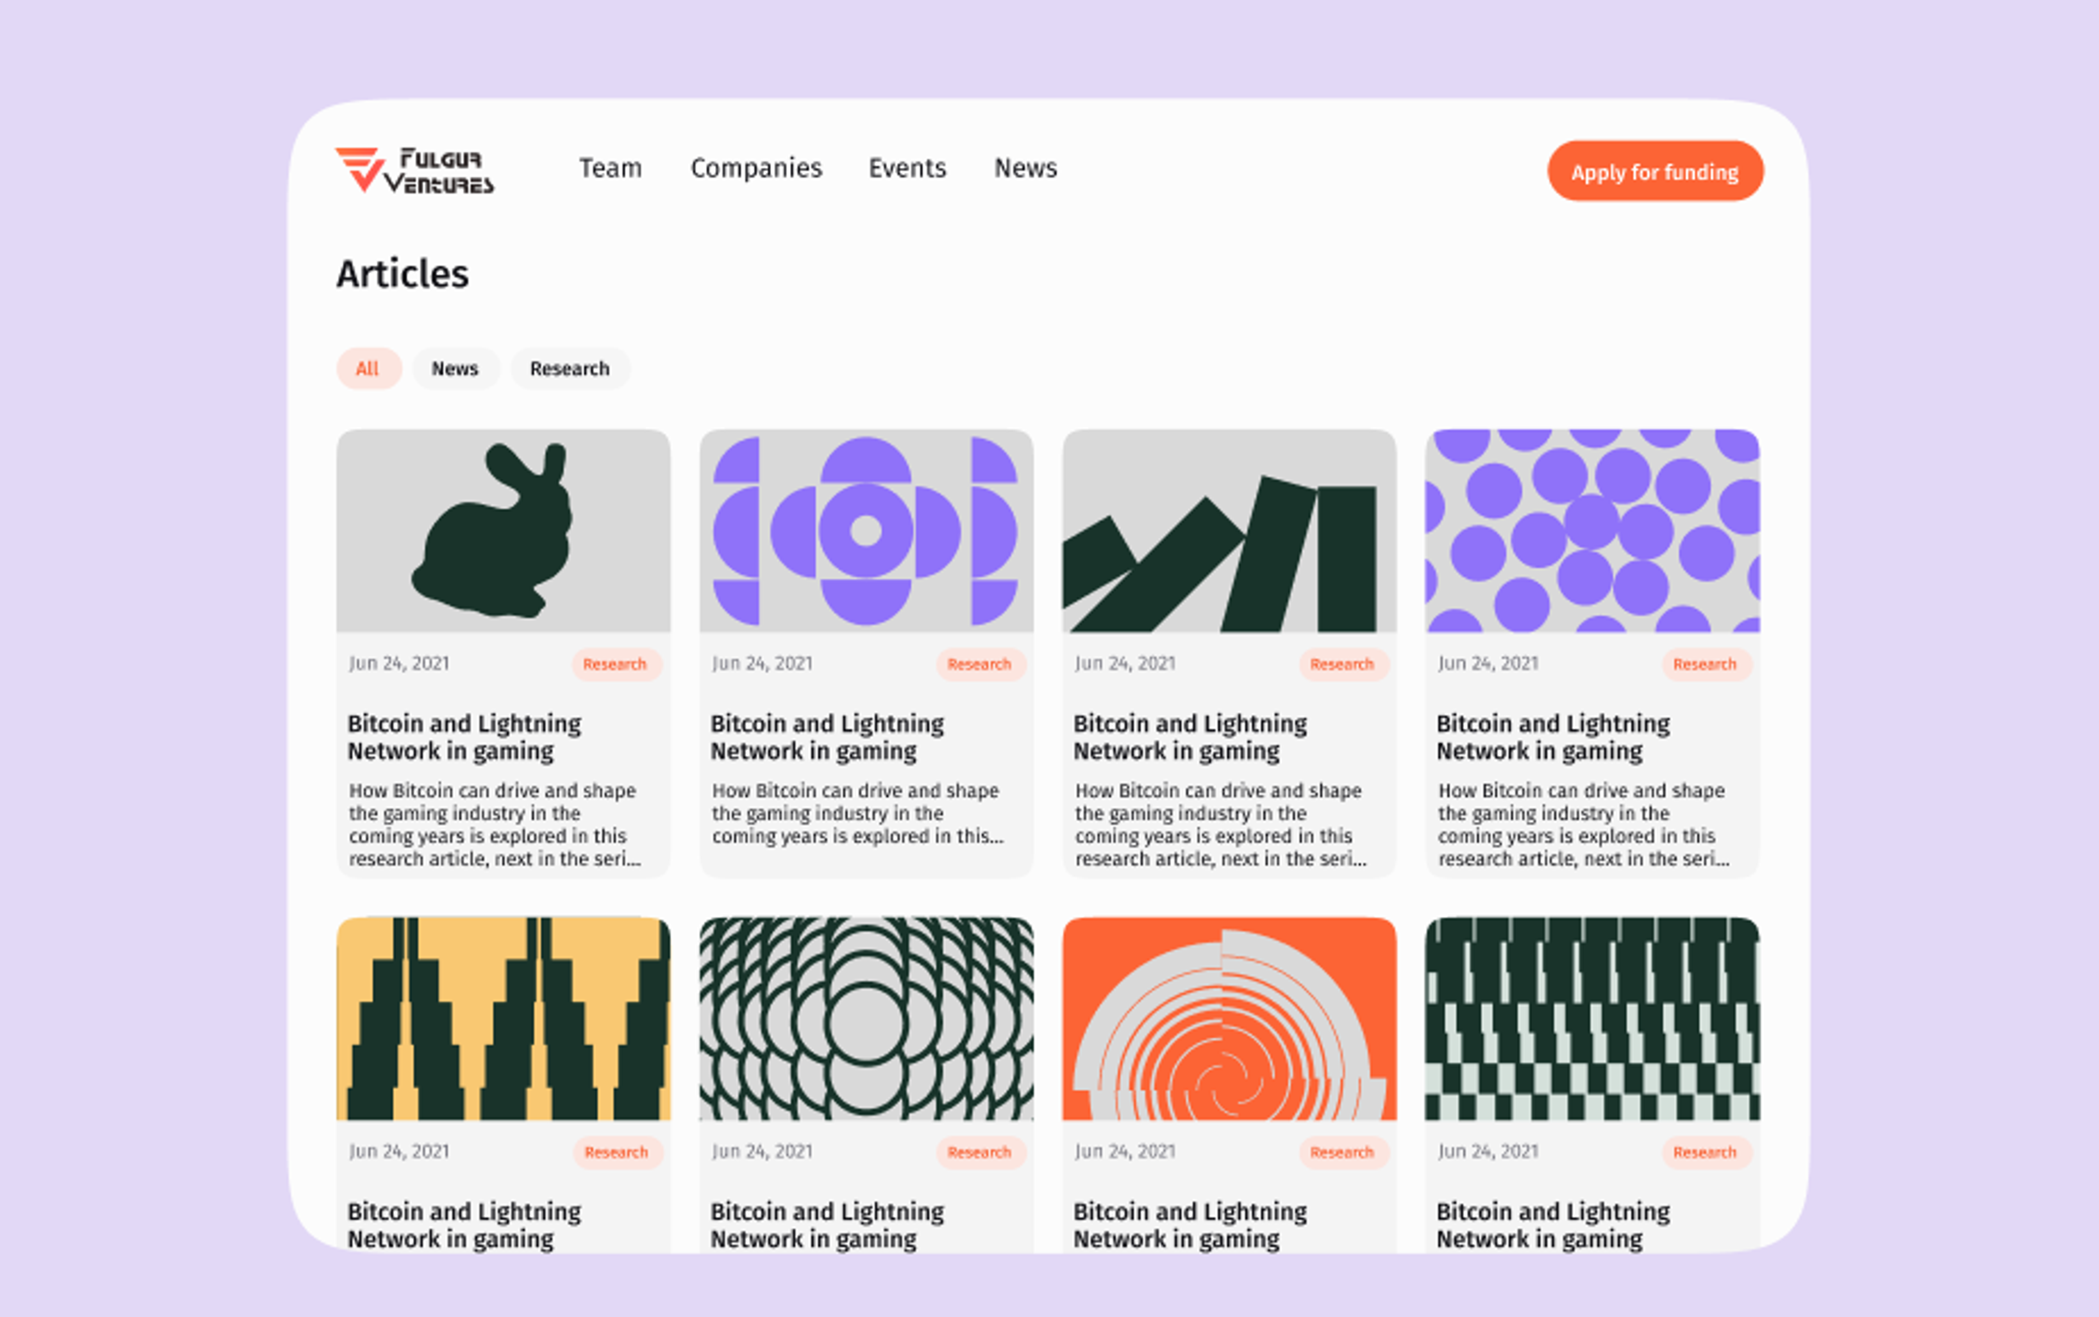The height and width of the screenshot is (1317, 2099).
Task: Open the Team navigation link
Action: click(x=611, y=168)
